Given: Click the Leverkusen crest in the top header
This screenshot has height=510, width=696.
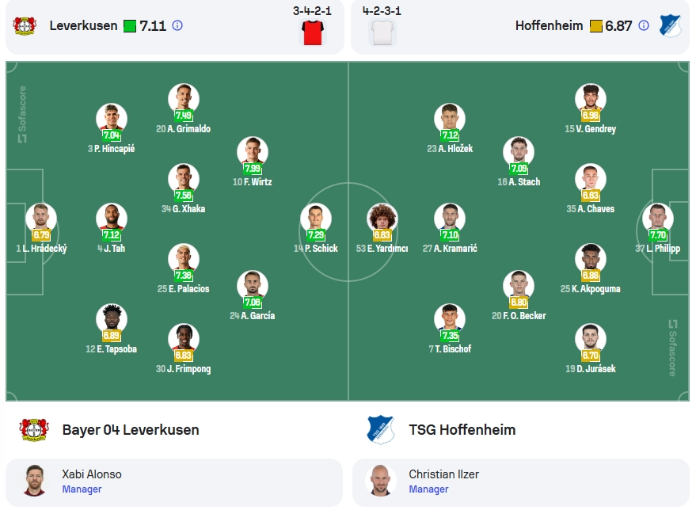Looking at the screenshot, I should pyautogui.click(x=25, y=26).
